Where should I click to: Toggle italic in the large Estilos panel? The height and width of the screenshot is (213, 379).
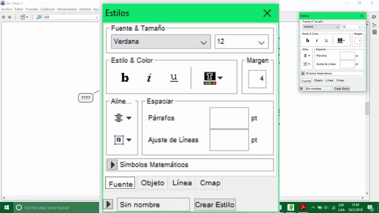click(x=149, y=78)
